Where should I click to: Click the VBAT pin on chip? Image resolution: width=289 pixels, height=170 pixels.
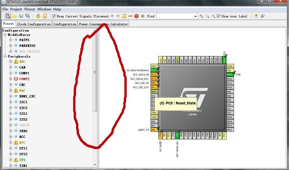(154, 66)
